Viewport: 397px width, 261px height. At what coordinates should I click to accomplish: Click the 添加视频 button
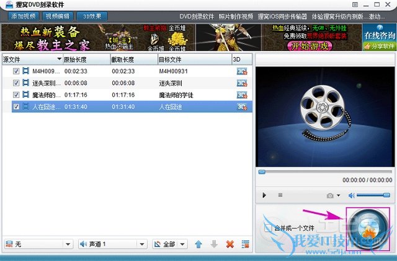point(24,16)
